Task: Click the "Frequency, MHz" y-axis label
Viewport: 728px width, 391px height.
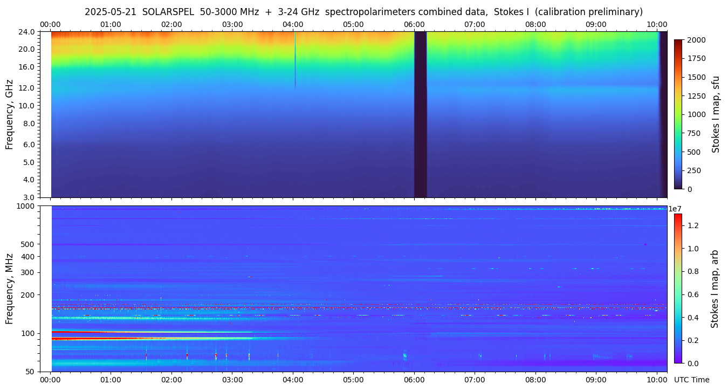Action: (9, 289)
